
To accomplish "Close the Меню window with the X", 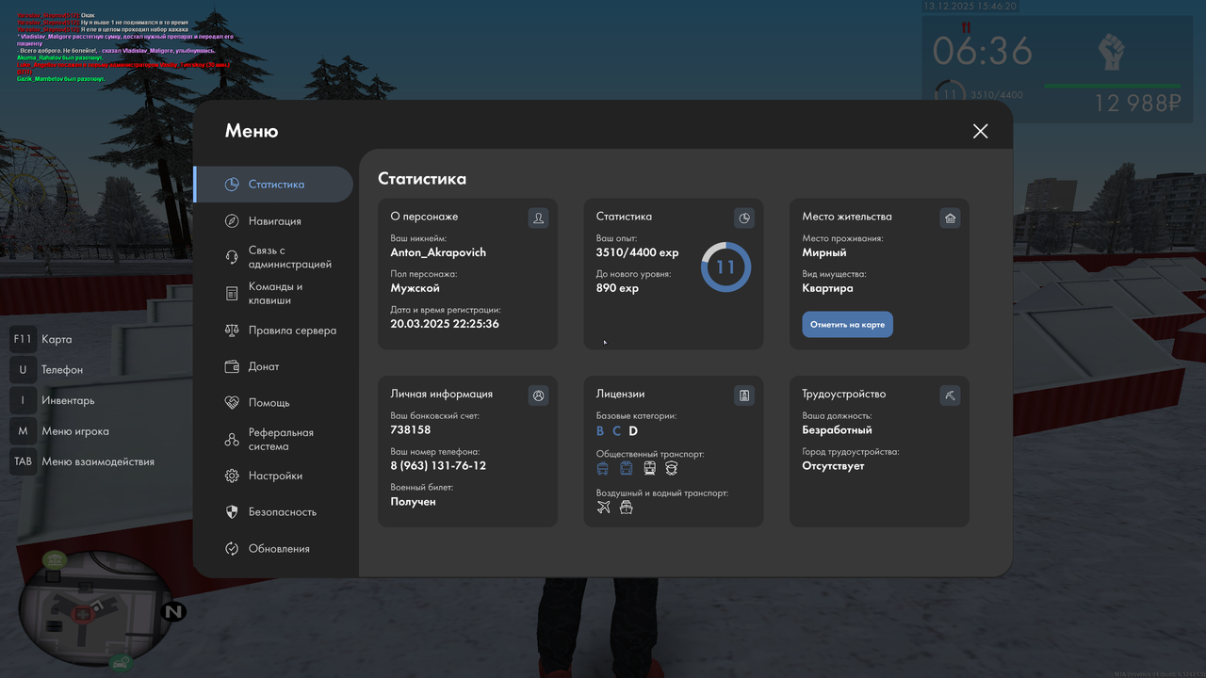I will tap(981, 131).
